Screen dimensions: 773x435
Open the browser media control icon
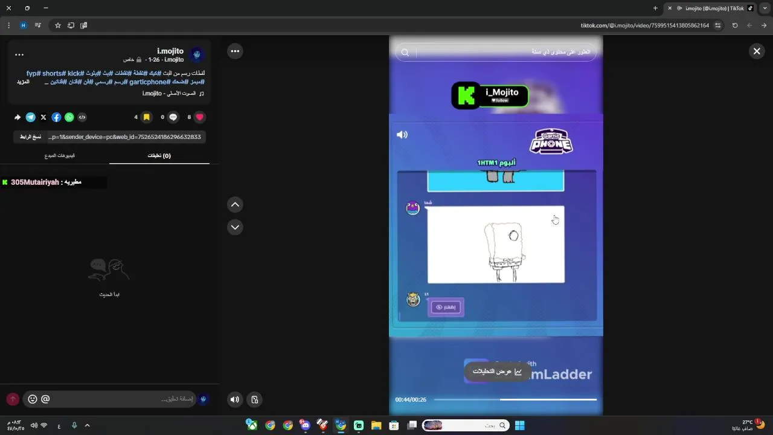pos(37,25)
